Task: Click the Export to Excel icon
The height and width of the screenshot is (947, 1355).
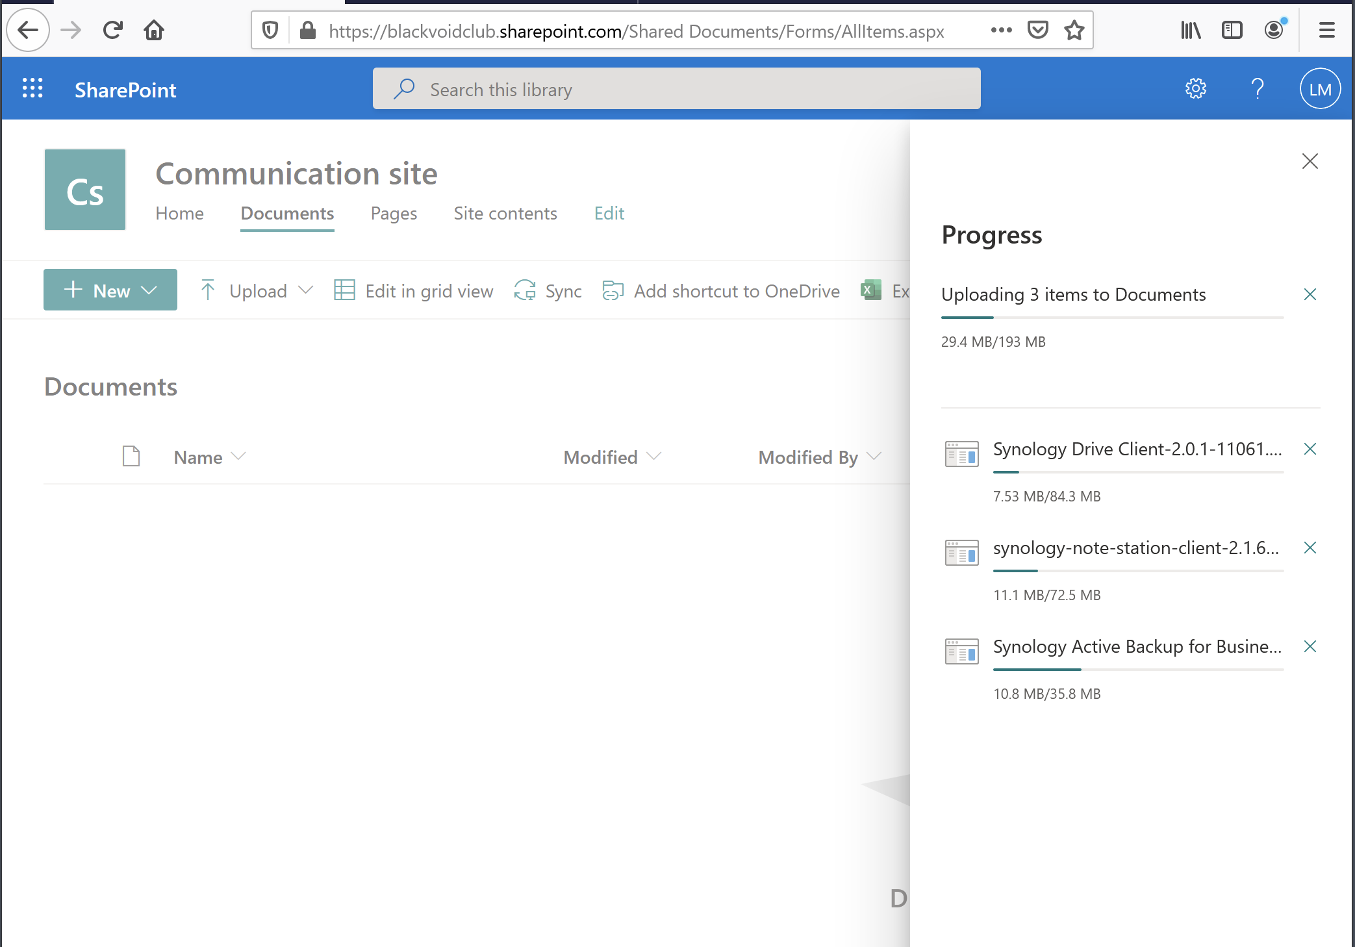Action: coord(871,290)
